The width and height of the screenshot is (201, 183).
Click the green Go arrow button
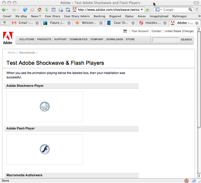pos(147,10)
